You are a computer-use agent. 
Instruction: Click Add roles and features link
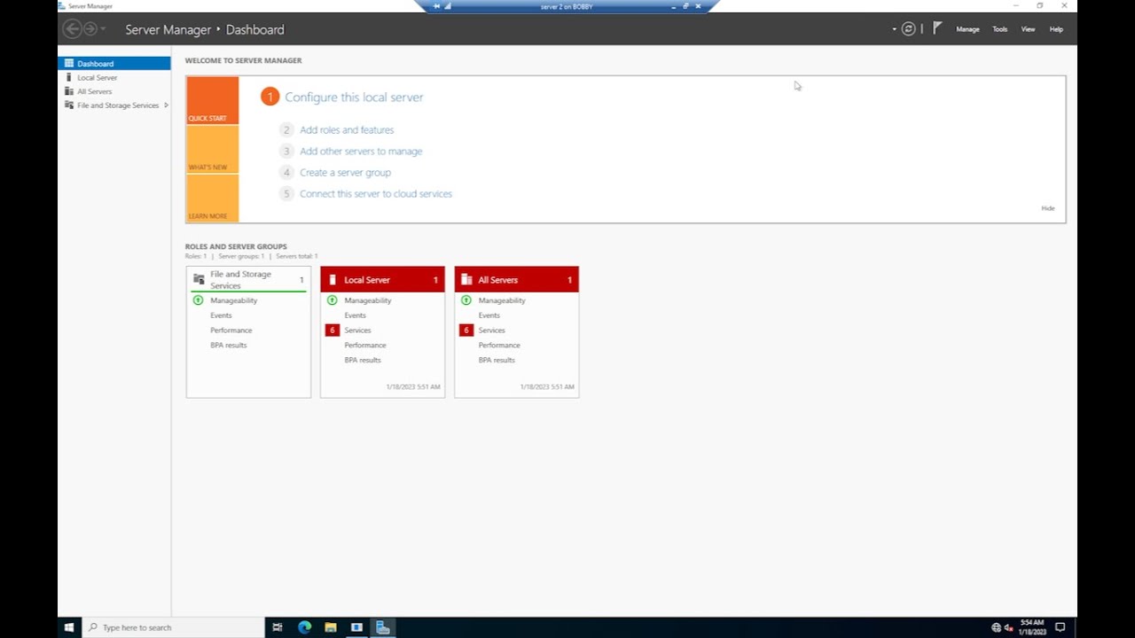(347, 130)
